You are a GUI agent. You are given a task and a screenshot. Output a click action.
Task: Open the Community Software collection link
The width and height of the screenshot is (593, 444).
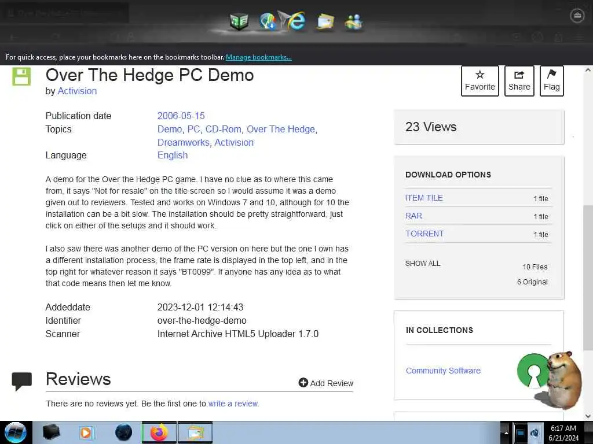(443, 371)
